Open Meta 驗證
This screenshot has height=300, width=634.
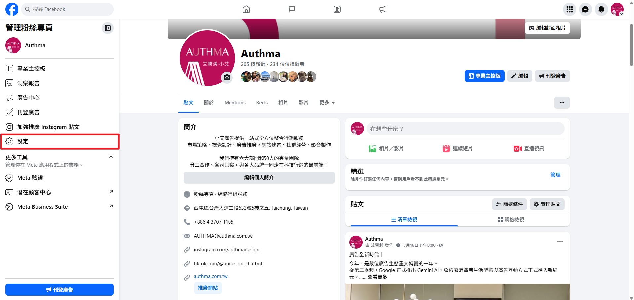click(59, 178)
